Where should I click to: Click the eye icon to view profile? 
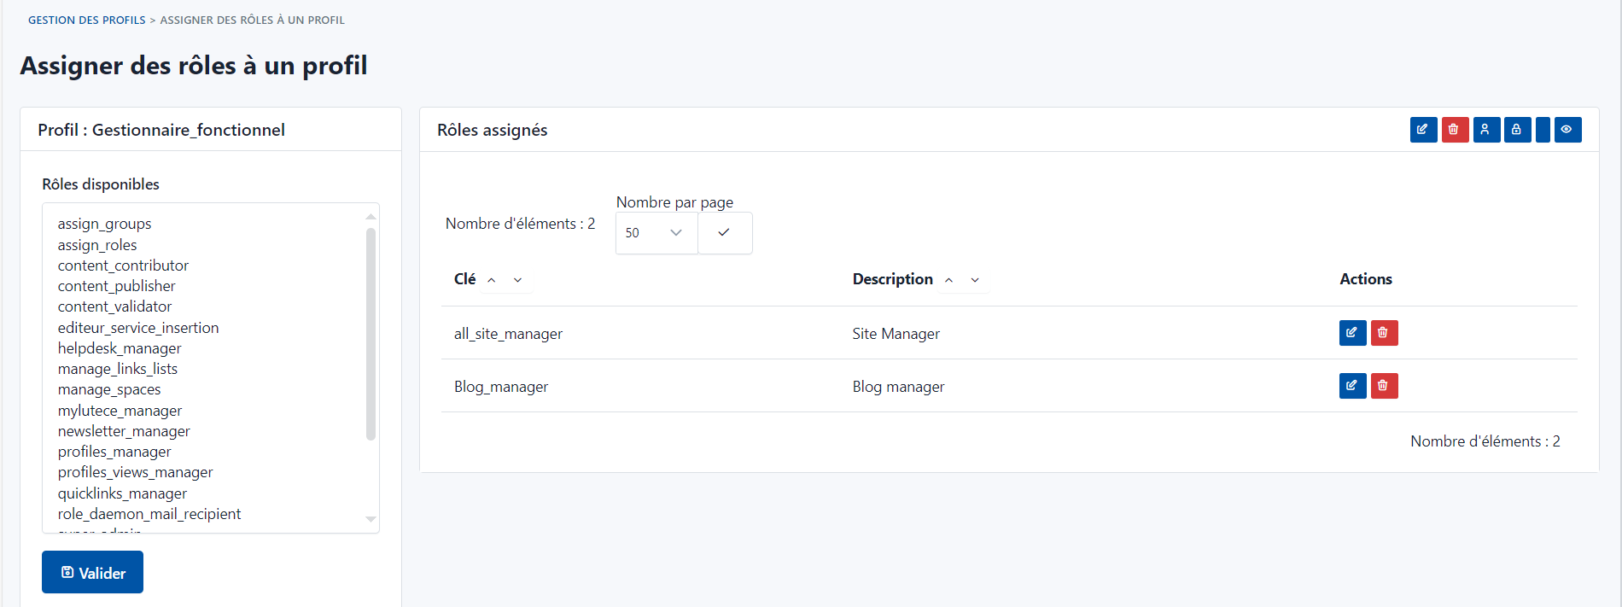tap(1567, 130)
